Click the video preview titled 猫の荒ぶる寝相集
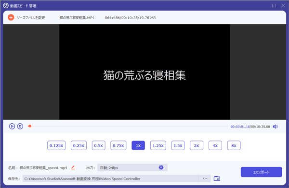This screenshot has width=289, height=188. (144, 72)
